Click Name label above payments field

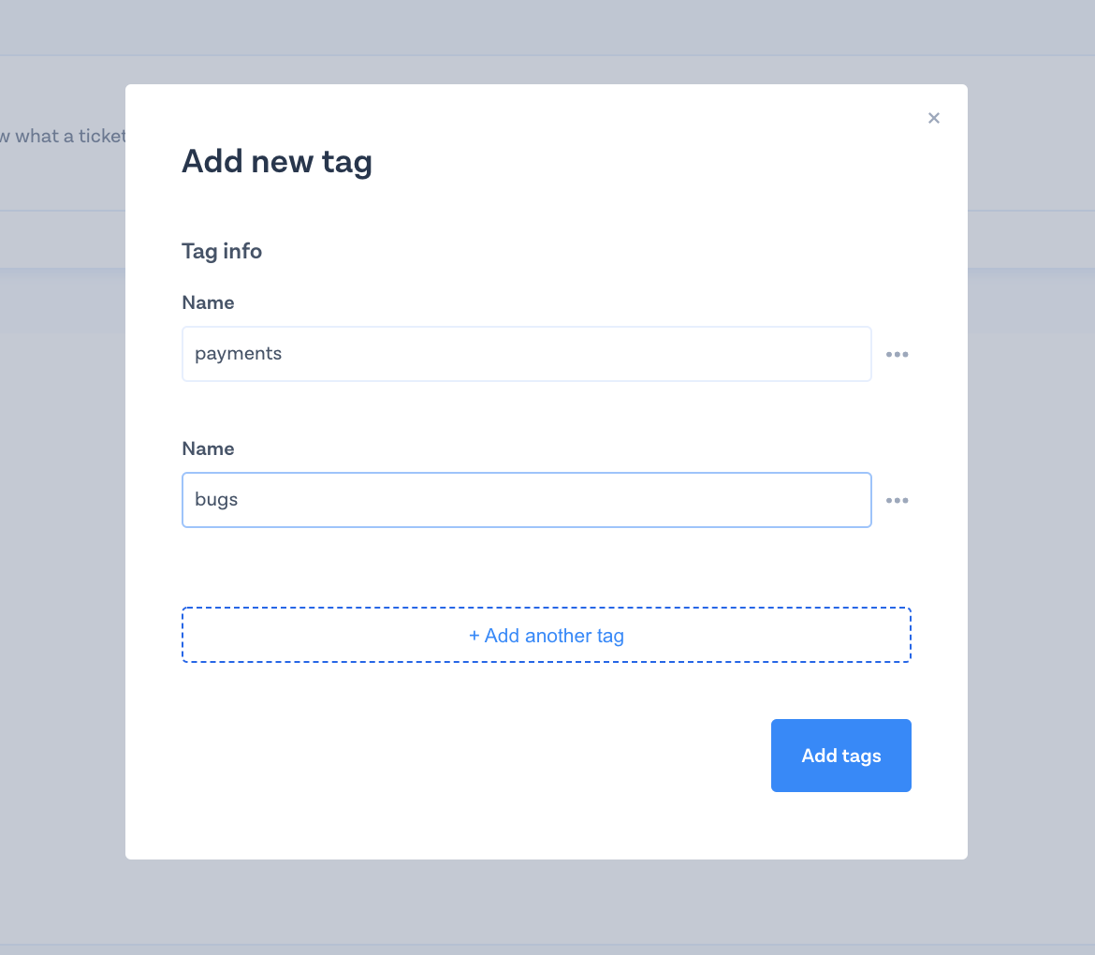(x=208, y=302)
